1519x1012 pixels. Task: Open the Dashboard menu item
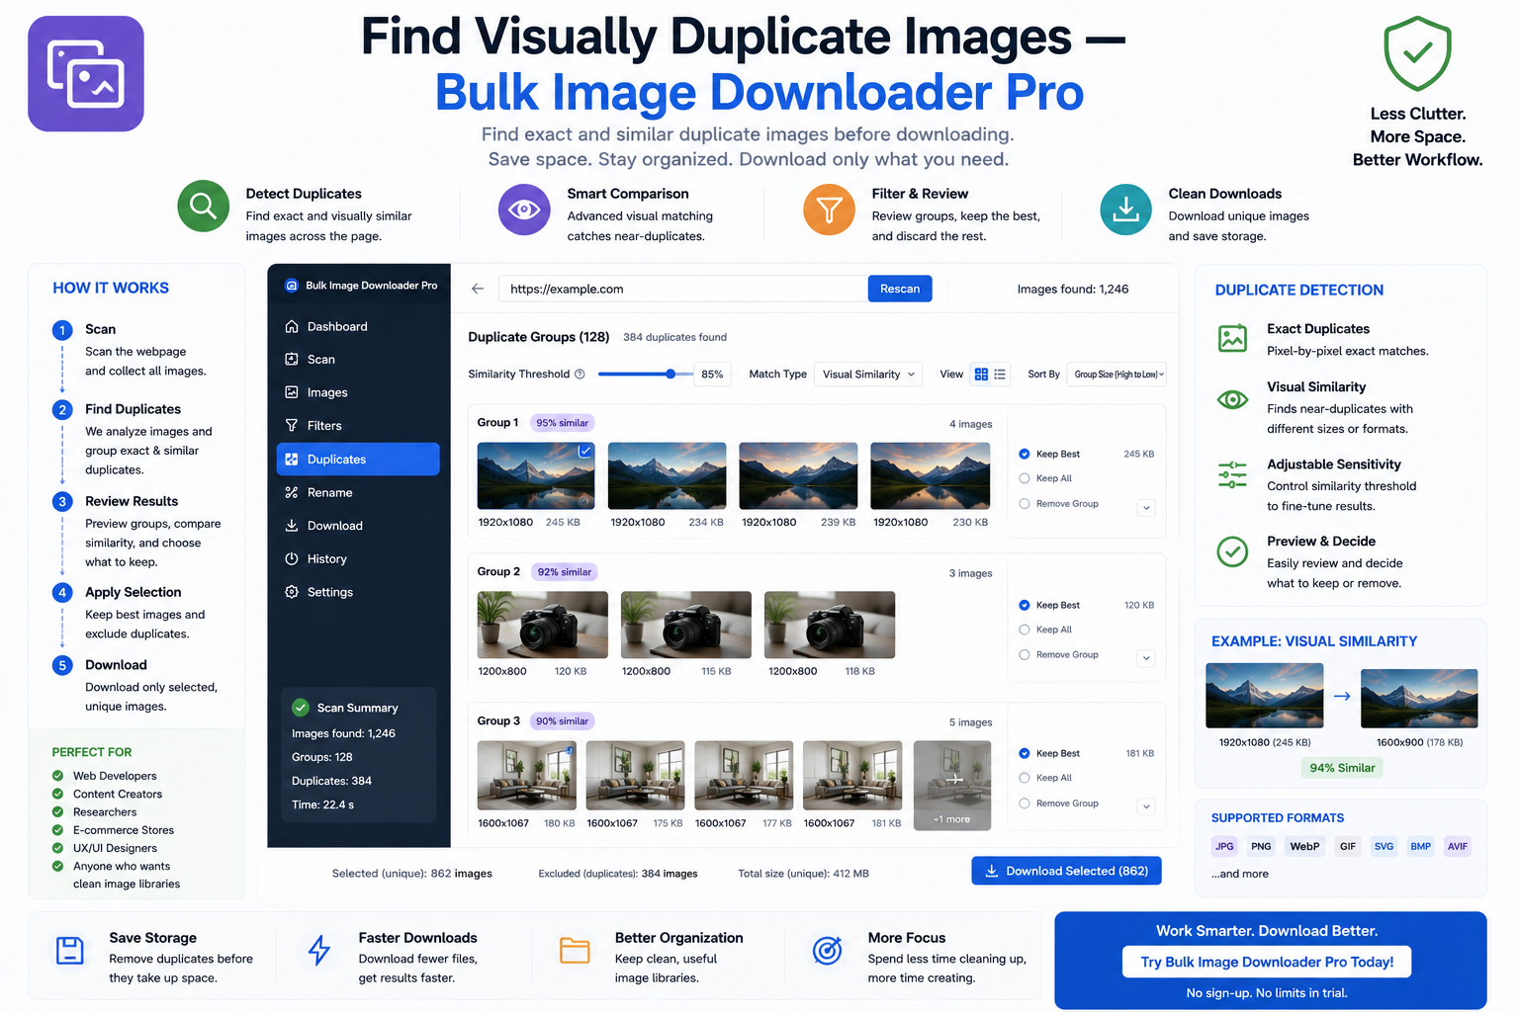pyautogui.click(x=358, y=326)
